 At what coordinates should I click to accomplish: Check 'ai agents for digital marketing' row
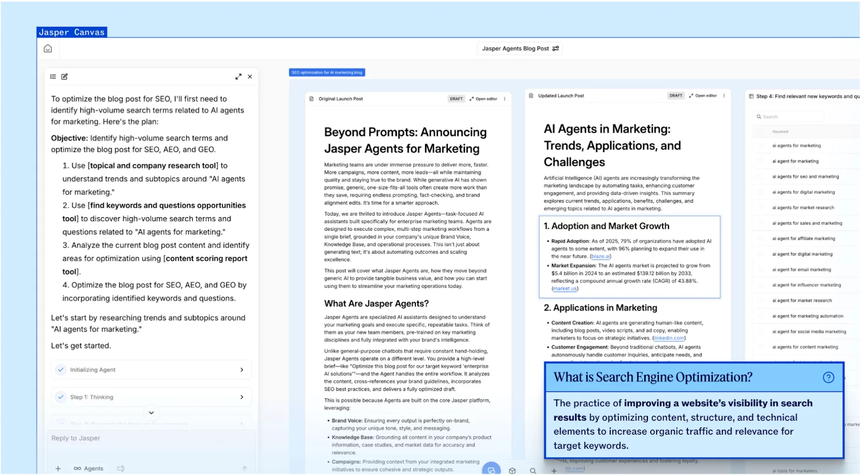click(760, 192)
